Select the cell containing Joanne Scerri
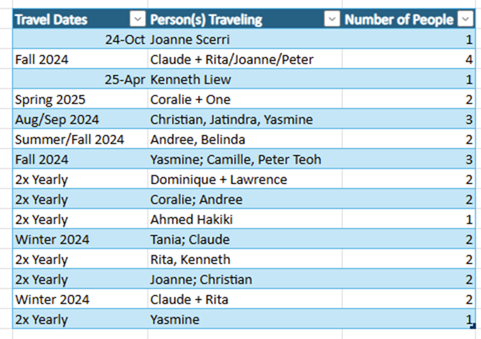 point(245,40)
